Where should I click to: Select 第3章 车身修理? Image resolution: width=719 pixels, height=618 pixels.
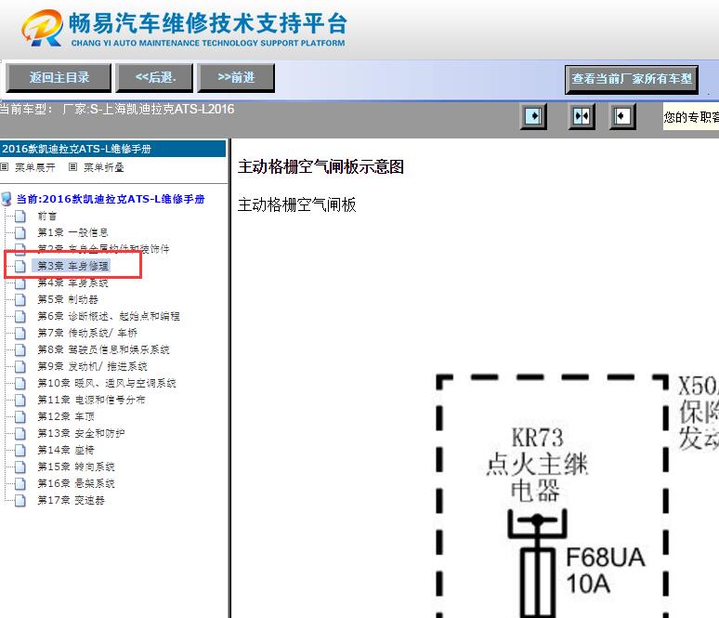(x=72, y=266)
